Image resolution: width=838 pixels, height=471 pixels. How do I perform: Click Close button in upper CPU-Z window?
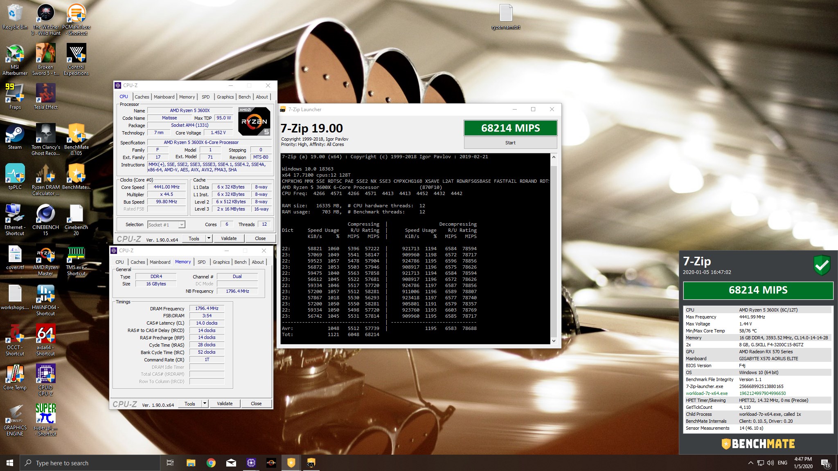pos(260,238)
